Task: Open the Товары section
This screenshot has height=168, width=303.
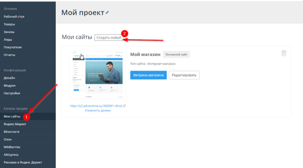Action: (x=10, y=24)
